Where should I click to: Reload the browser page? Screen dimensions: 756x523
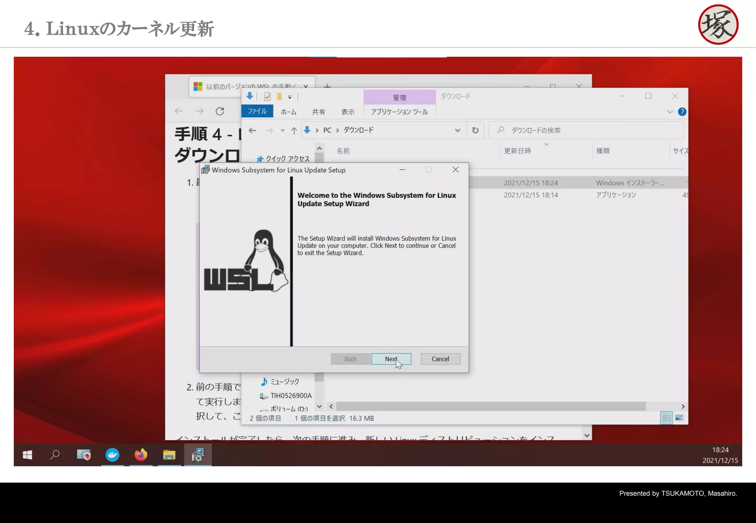tap(220, 111)
